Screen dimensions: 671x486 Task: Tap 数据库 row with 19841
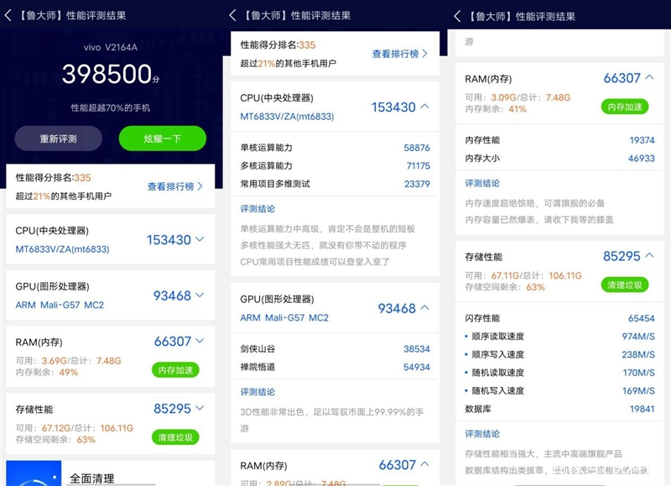coord(559,409)
